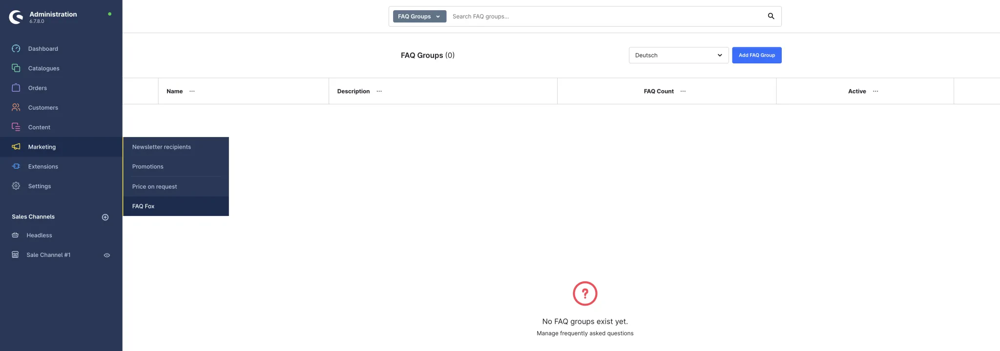Toggle Sale Channel #1 eye icon
Viewport: 1000px width, 351px height.
pyautogui.click(x=106, y=255)
